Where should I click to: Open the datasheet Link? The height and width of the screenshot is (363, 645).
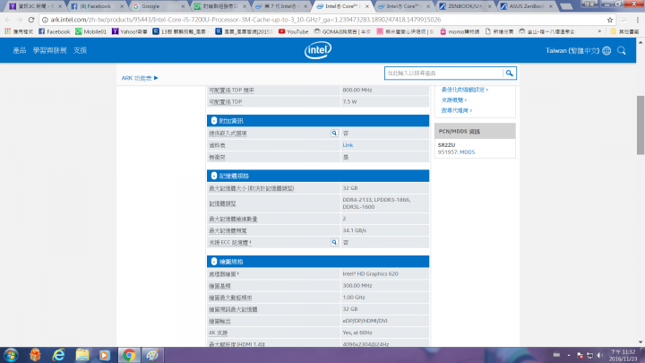point(348,145)
